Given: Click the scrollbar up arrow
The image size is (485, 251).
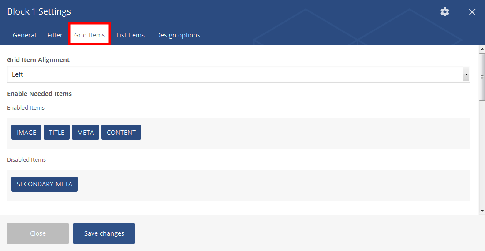Looking at the screenshot, I should coord(481,49).
